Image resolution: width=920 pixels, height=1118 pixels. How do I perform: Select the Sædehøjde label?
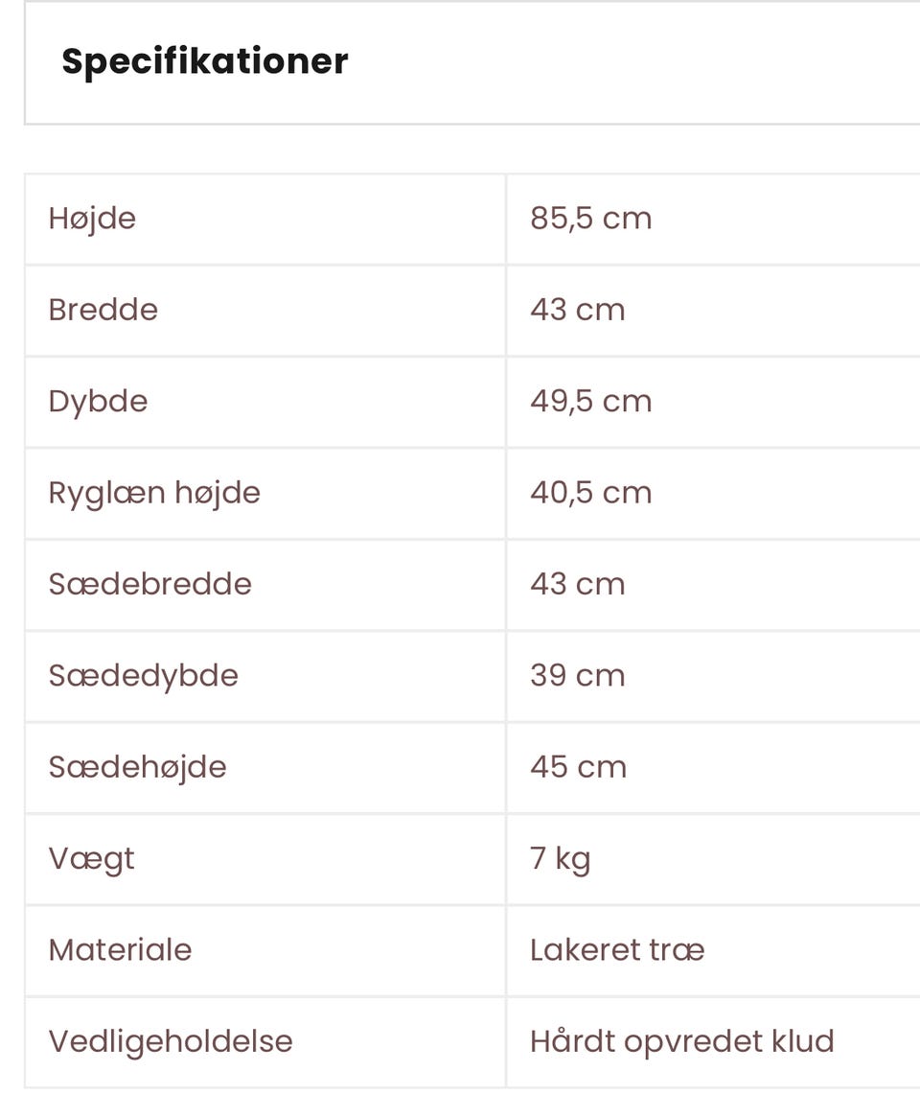click(137, 767)
